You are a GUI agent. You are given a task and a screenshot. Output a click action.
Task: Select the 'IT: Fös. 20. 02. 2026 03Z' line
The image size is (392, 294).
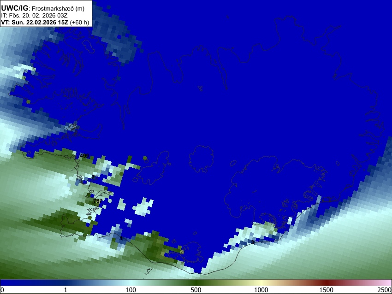(x=34, y=16)
